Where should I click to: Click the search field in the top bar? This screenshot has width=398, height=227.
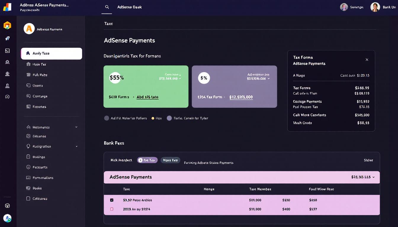(x=107, y=7)
